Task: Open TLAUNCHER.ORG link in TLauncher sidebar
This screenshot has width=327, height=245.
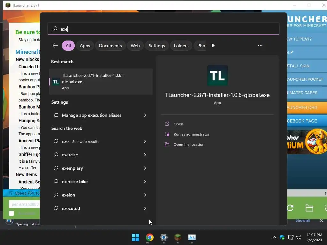Action: [x=307, y=108]
